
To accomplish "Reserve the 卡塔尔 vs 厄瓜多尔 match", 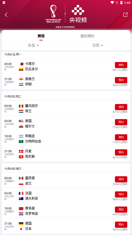I will coord(121,65).
